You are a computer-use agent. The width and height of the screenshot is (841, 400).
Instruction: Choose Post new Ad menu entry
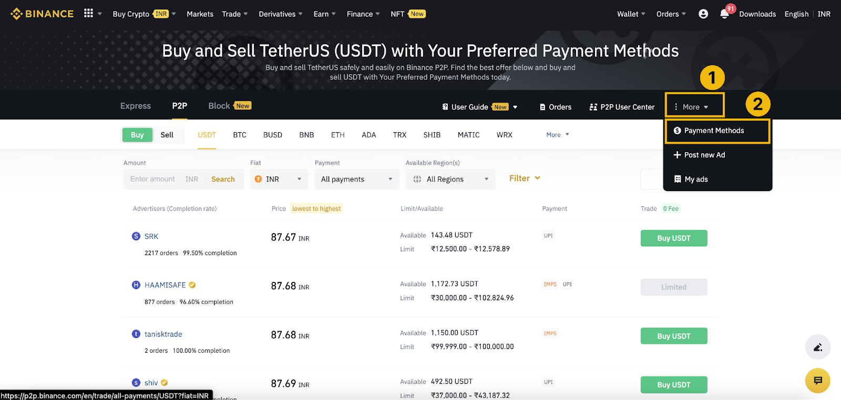point(717,155)
